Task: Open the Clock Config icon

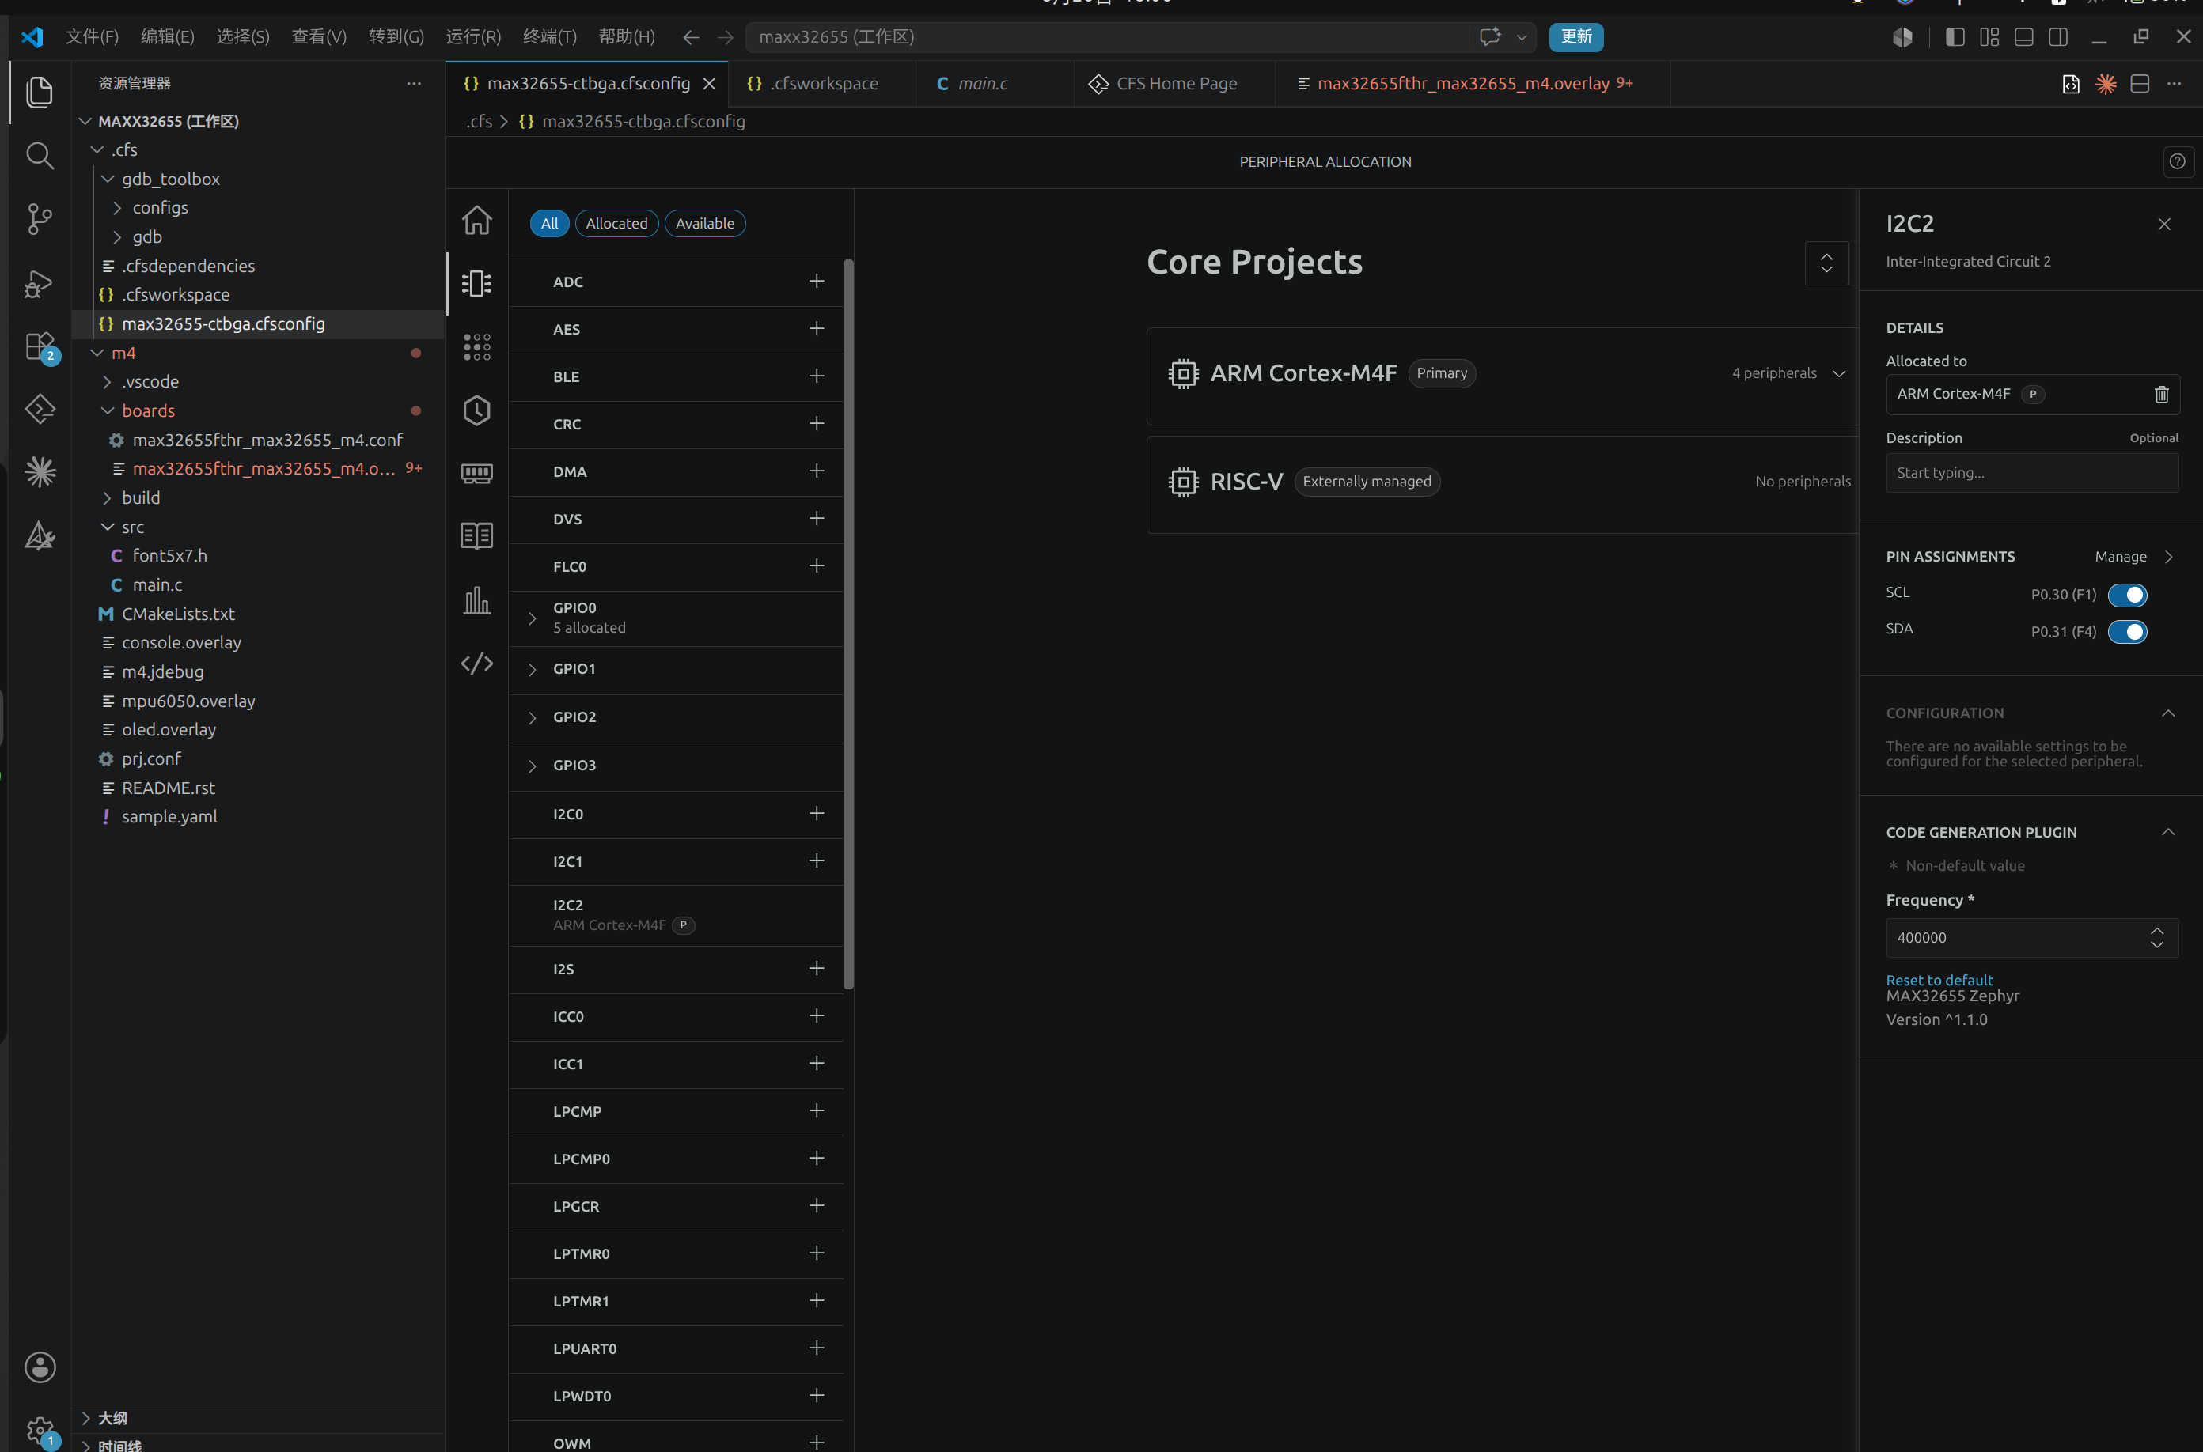Action: tap(477, 410)
